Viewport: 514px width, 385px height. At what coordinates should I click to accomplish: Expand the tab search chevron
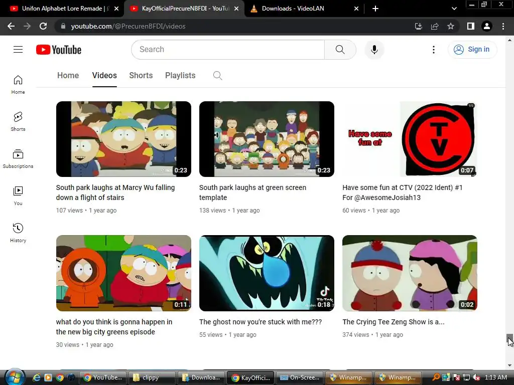point(454,9)
